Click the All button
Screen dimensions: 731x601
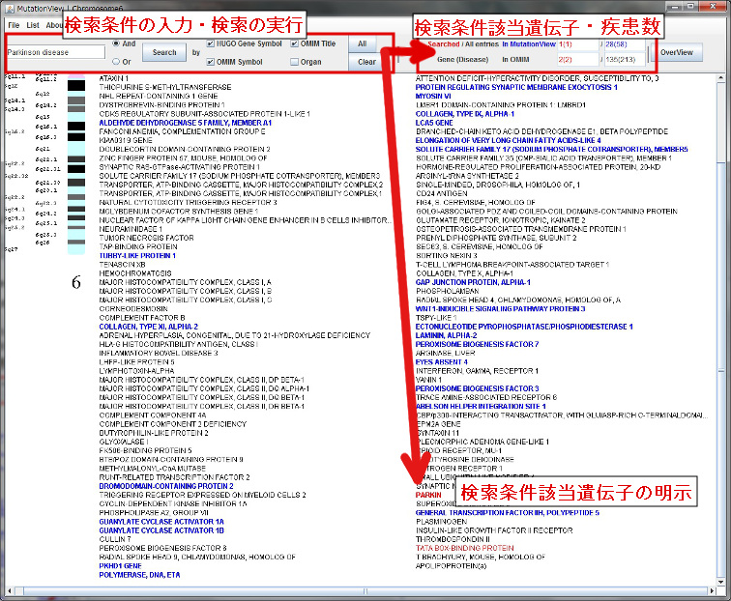click(x=362, y=44)
